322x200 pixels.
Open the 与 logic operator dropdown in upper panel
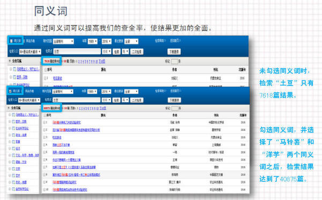click(126, 51)
